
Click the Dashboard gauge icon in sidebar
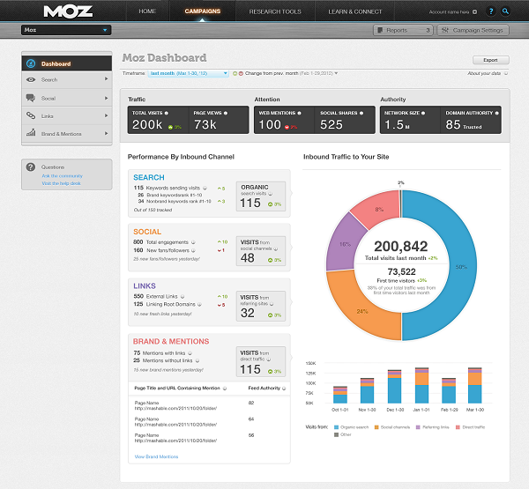point(31,63)
